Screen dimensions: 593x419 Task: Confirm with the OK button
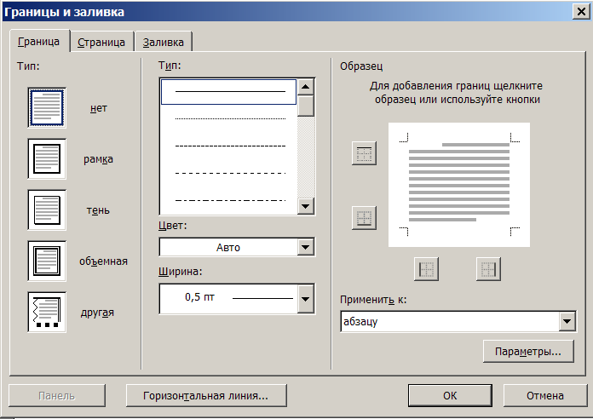click(450, 395)
